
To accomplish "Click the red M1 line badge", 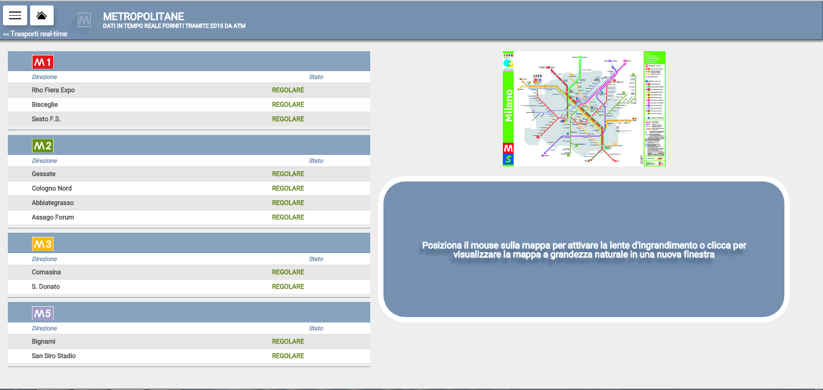I will (x=43, y=62).
